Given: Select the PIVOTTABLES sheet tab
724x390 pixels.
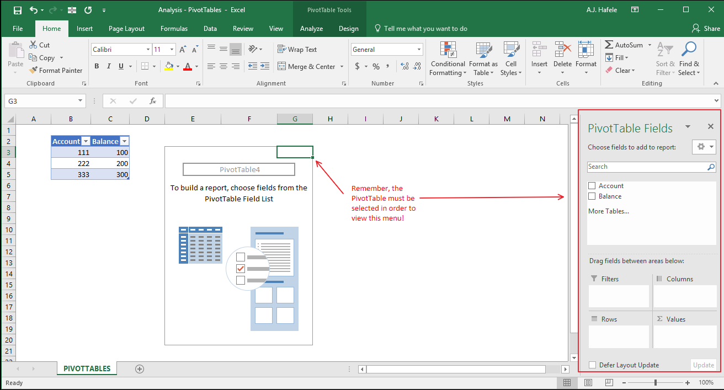Looking at the screenshot, I should [87, 368].
